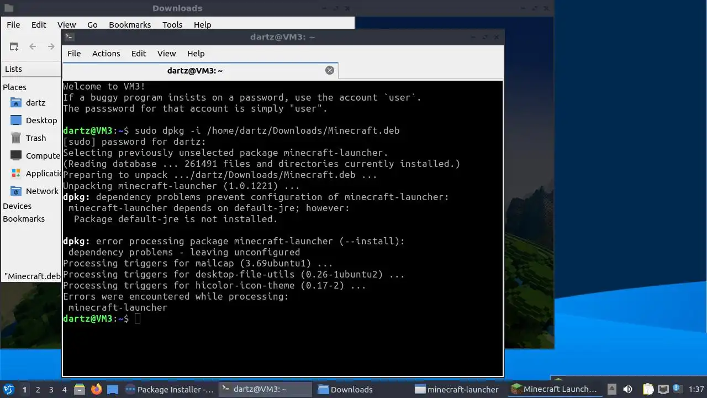
Task: Select the dartz@VM3 terminal tab
Action: [x=200, y=71]
